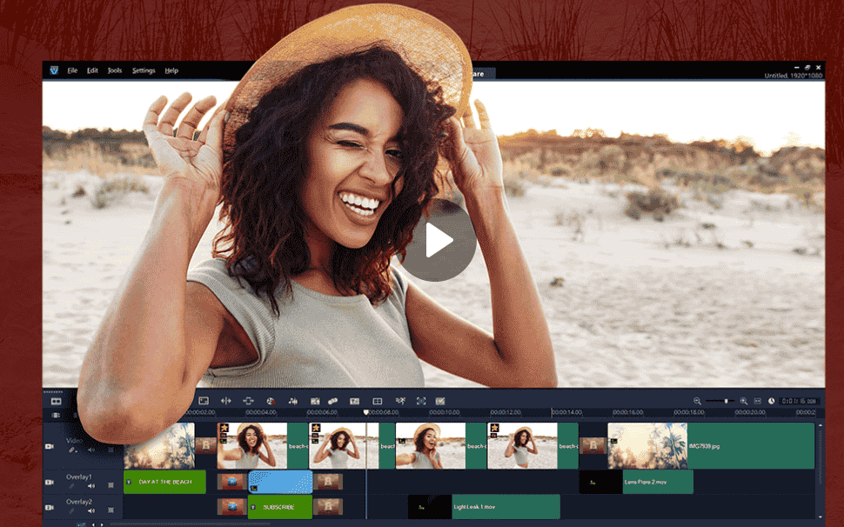Select the Light Leak 1.mov clip
Image resolution: width=844 pixels, height=527 pixels.
click(484, 507)
